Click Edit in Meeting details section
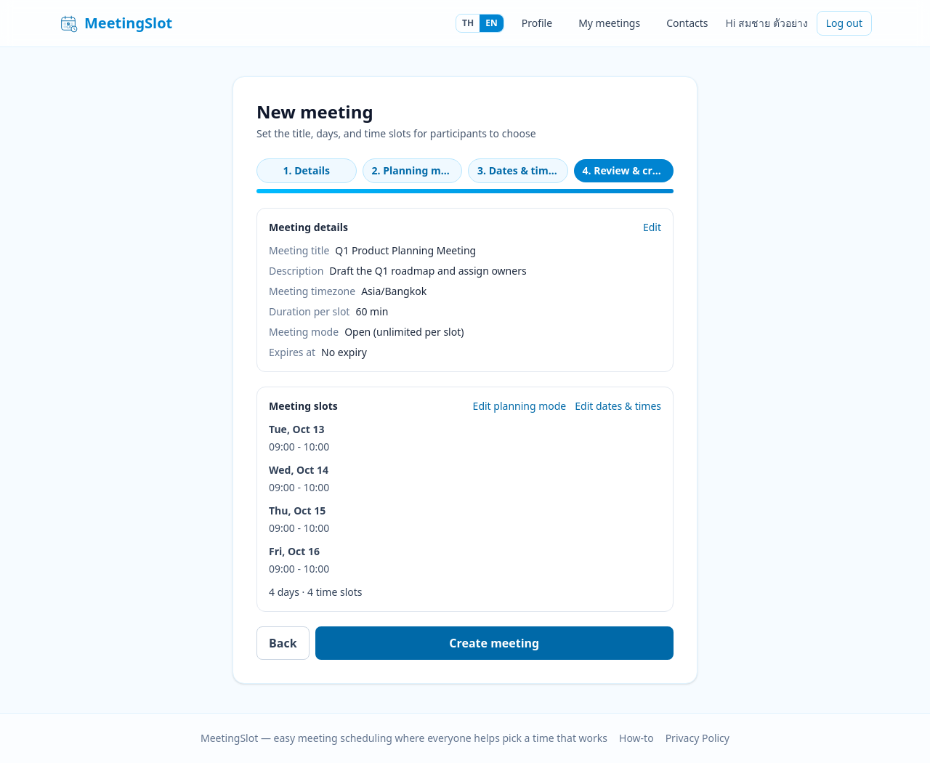The height and width of the screenshot is (763, 930). 652,227
